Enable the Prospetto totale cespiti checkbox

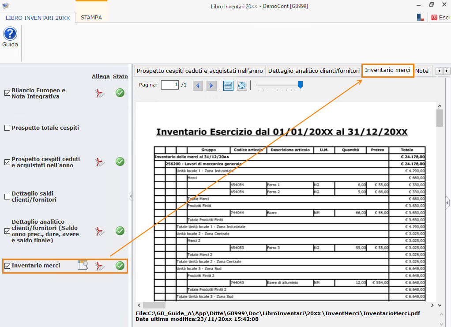[7, 128]
